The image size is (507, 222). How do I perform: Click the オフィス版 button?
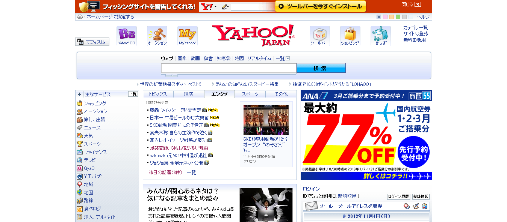coord(92,42)
